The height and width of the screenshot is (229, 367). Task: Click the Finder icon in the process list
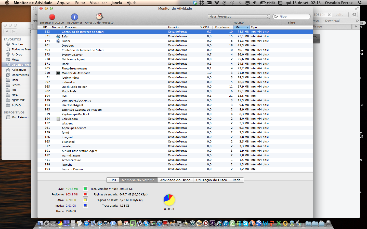(x=58, y=41)
